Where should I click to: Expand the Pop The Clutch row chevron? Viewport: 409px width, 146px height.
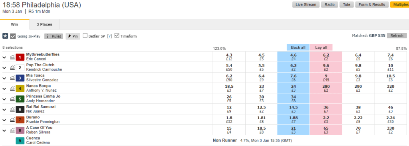[4, 68]
